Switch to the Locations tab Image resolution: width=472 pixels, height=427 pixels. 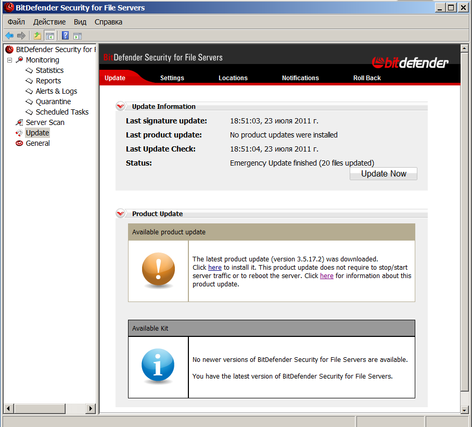pos(233,78)
